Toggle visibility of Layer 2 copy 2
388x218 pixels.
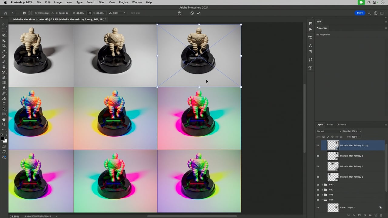318,207
